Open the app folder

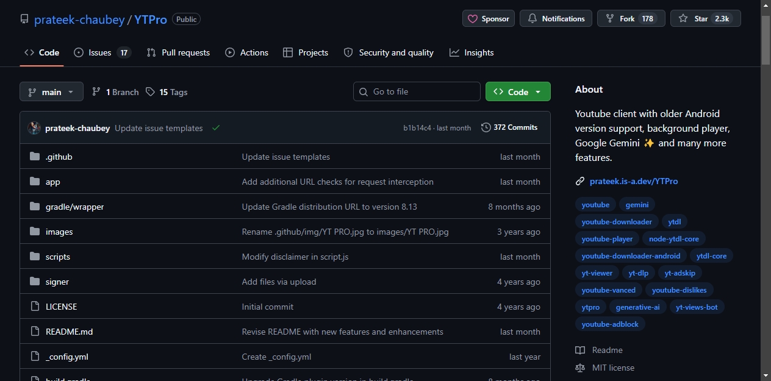[53, 182]
